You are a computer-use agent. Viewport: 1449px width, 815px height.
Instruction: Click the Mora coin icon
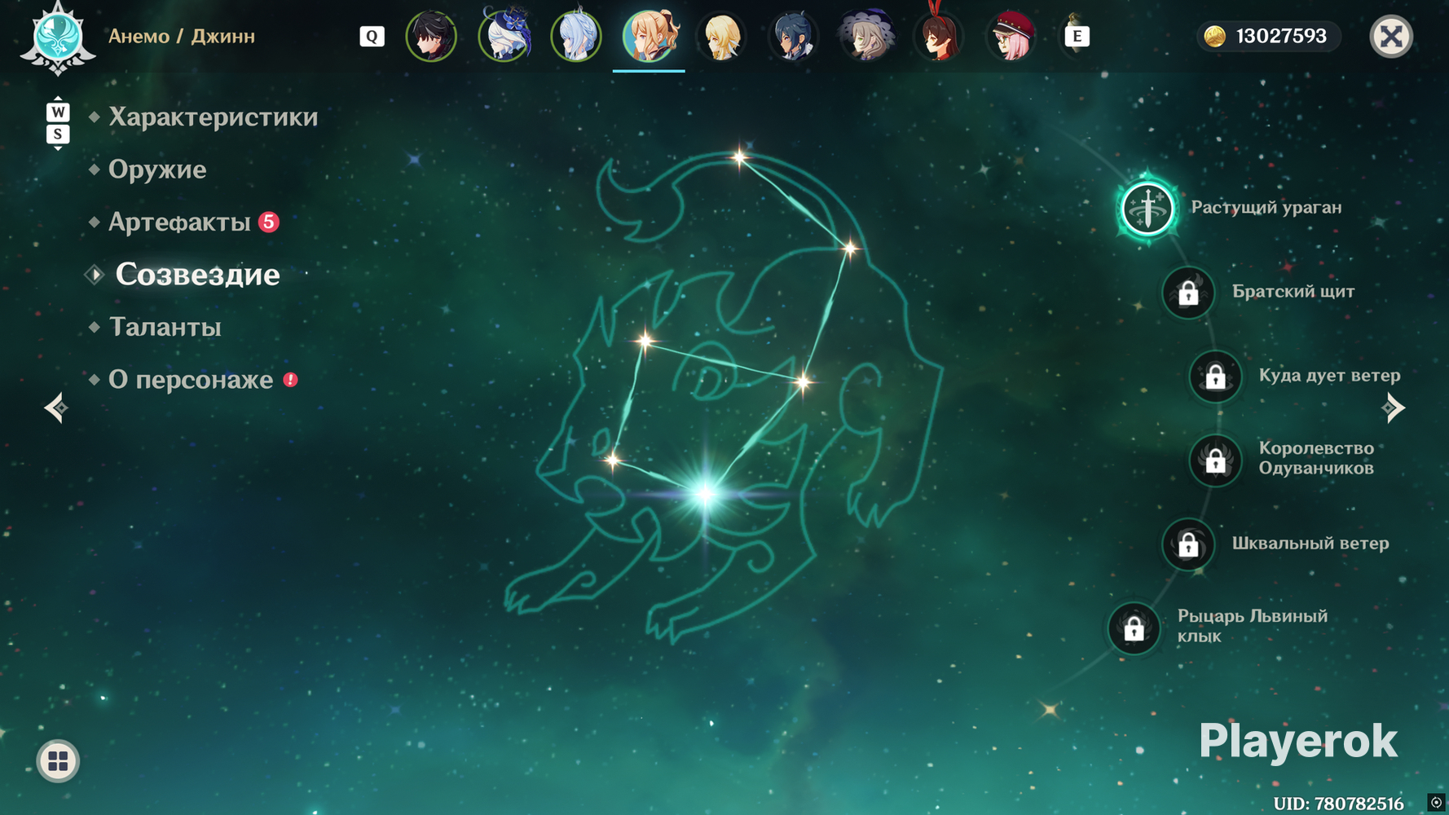[1215, 36]
